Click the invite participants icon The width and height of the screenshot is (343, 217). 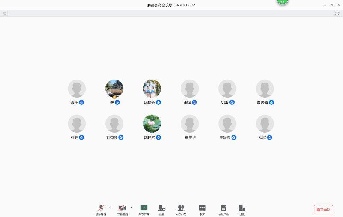click(162, 209)
